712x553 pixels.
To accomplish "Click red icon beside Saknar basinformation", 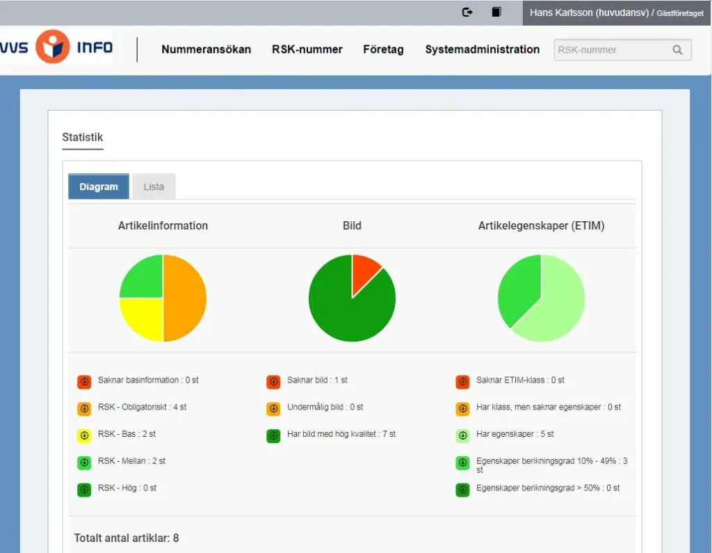I will pos(84,382).
